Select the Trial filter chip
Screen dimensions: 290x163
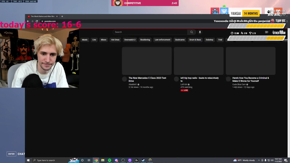[220, 40]
